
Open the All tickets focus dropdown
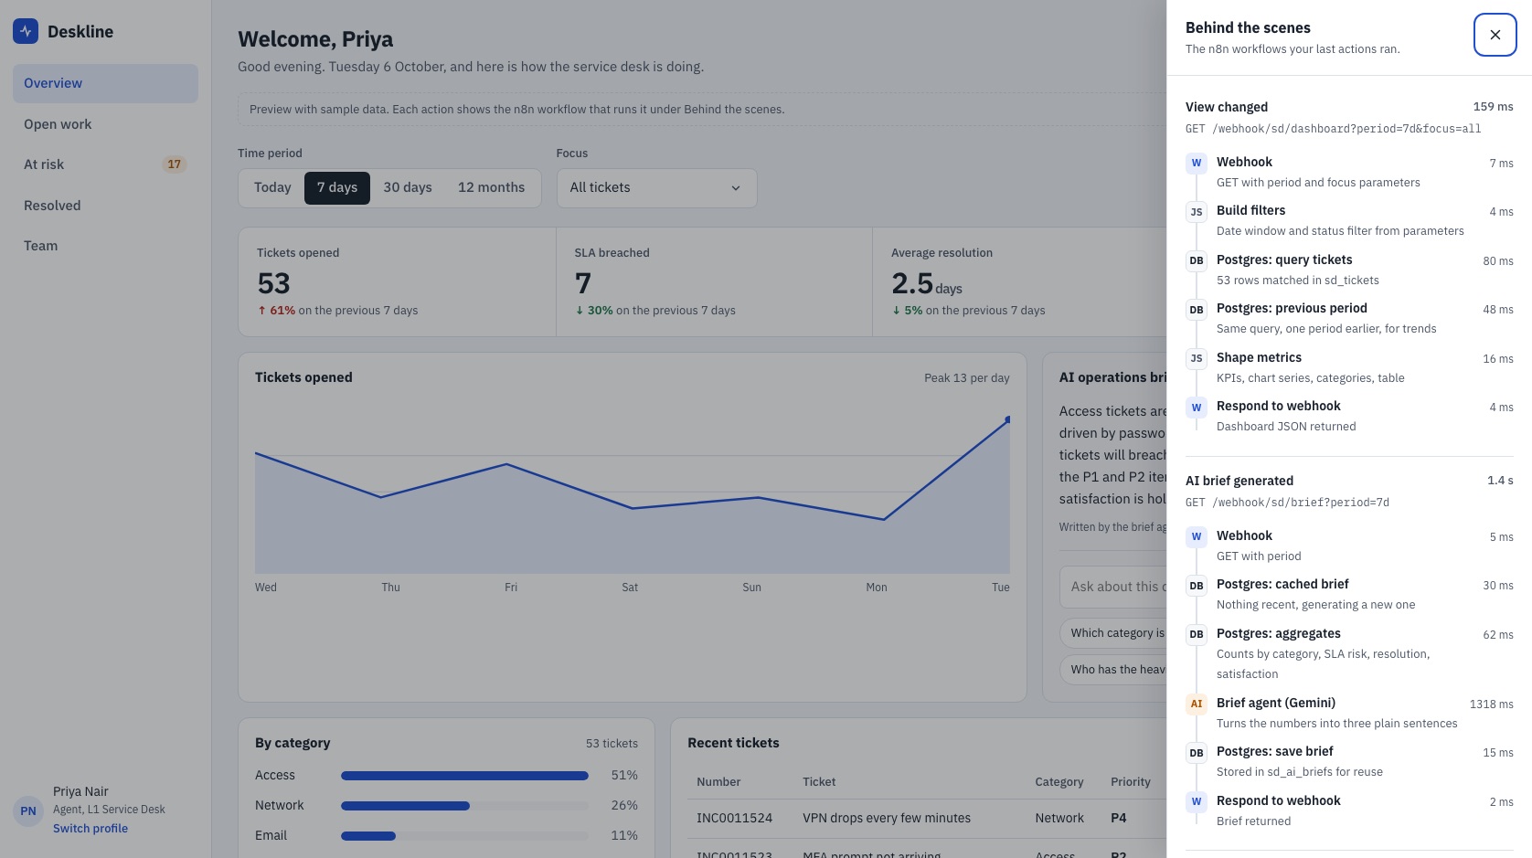(x=656, y=187)
